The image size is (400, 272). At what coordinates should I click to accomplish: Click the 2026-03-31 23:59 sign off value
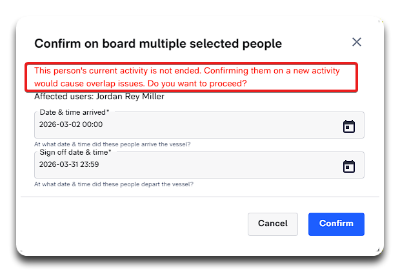pos(69,164)
